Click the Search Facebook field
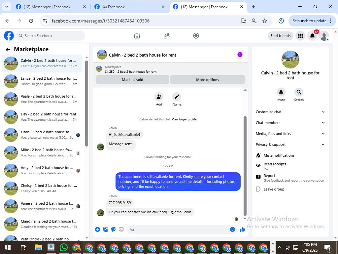 pyautogui.click(x=51, y=36)
